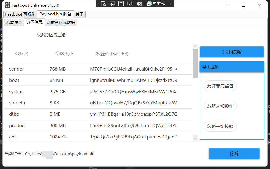270x169 pixels.
Task: Click the 1024 KB size cell
Action: click(x=58, y=137)
